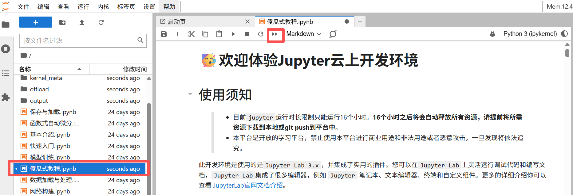Copy the selected cell

point(205,34)
